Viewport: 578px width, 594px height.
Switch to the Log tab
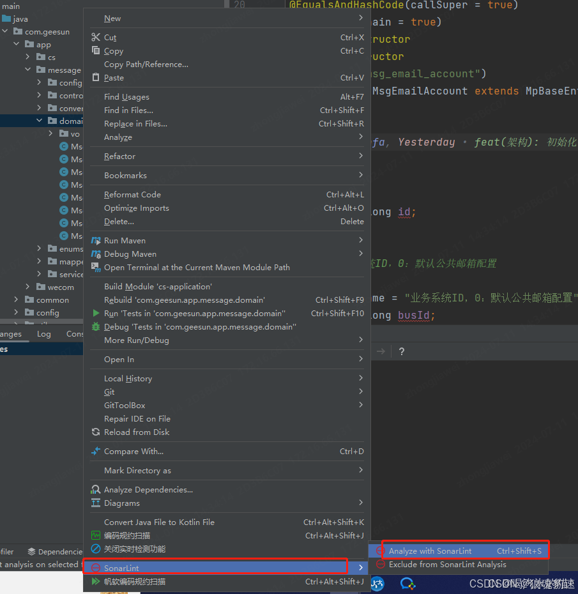coord(44,334)
